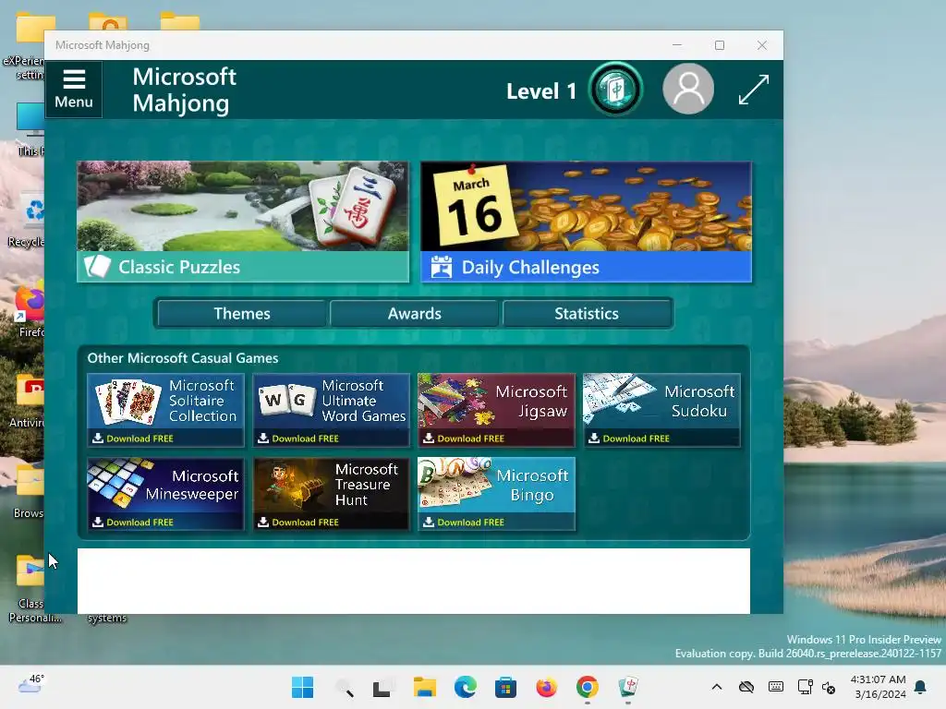Open Microsoft Ultimate Word Games card
Viewport: 946px width, 709px height.
(332, 410)
